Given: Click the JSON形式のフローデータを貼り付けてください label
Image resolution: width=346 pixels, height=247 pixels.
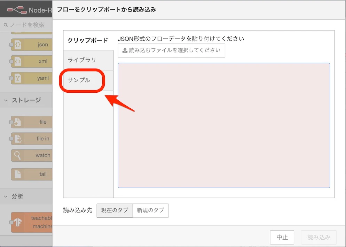Looking at the screenshot, I should [181, 39].
